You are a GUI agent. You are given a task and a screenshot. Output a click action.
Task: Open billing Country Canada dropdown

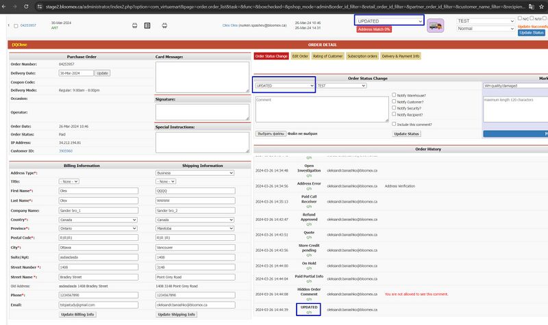tap(98, 220)
